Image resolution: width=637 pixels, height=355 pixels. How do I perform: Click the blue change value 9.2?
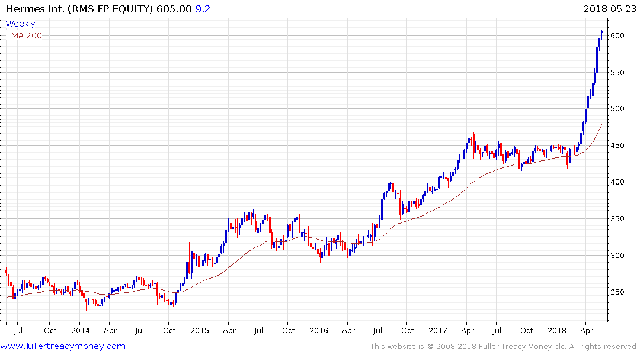(203, 9)
